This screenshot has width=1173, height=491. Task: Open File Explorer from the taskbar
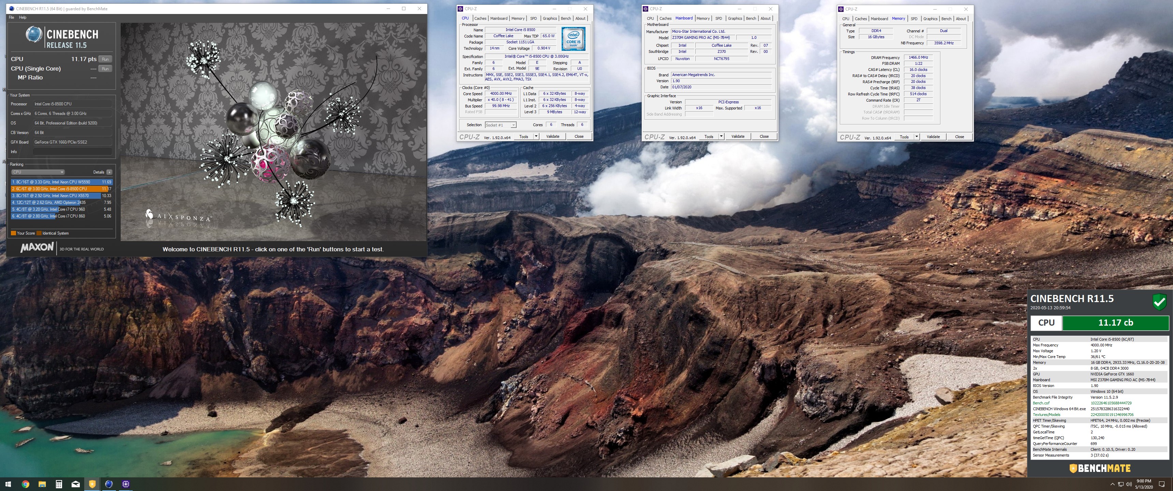[x=42, y=484]
